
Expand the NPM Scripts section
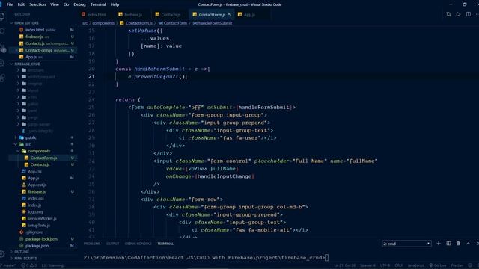coord(43,259)
